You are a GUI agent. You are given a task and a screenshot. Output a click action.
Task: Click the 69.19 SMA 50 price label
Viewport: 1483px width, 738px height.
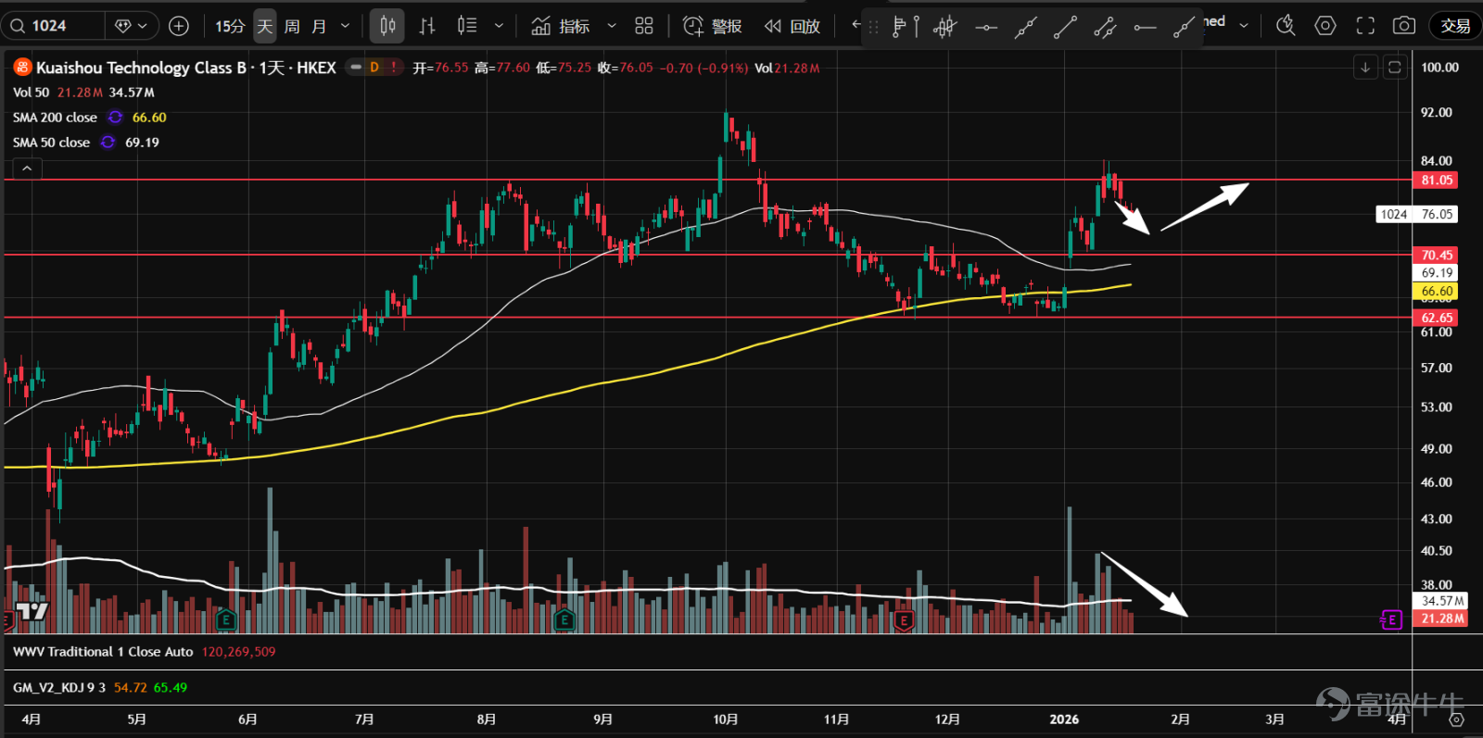point(1437,273)
